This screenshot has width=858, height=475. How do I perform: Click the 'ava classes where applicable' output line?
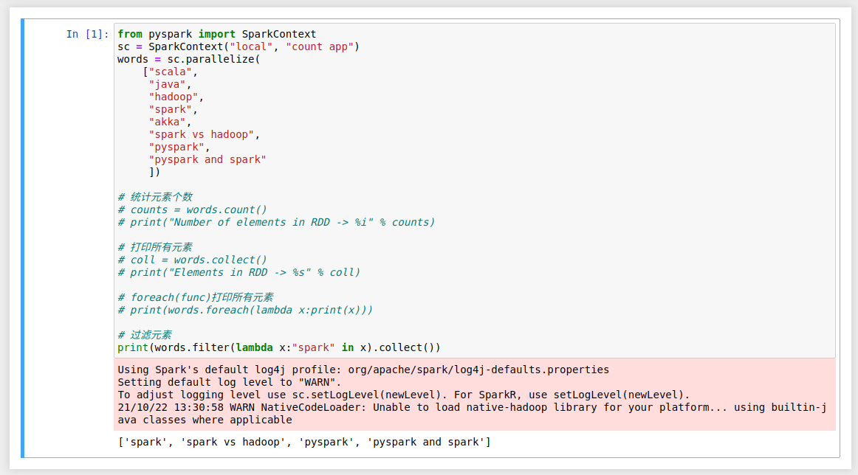[x=205, y=420]
